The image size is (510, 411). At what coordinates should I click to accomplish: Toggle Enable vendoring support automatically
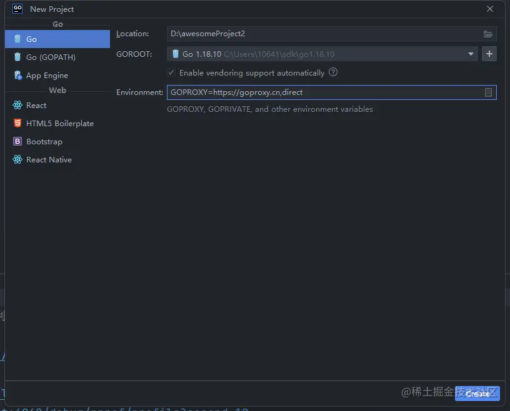pos(171,72)
